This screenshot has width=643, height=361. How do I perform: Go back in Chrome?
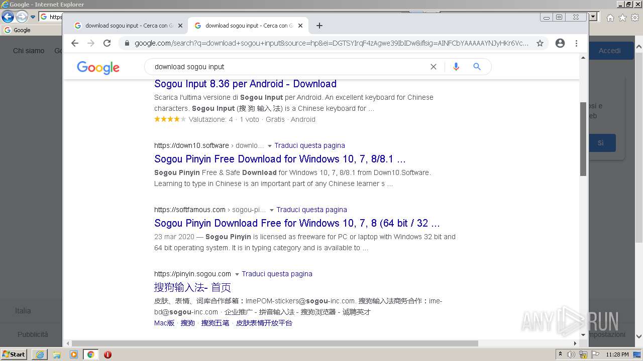pos(75,43)
